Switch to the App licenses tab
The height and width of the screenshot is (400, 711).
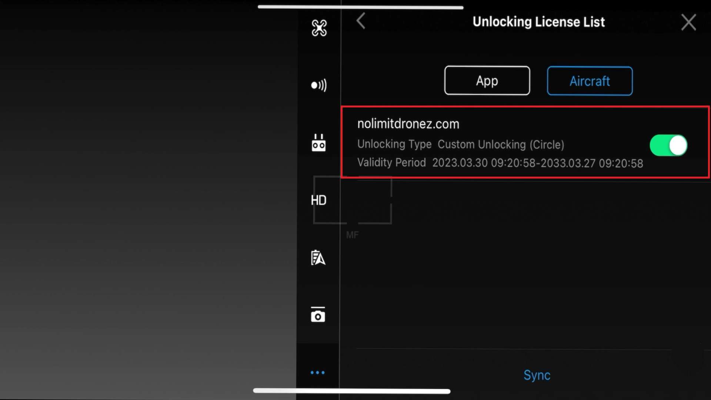pyautogui.click(x=487, y=81)
